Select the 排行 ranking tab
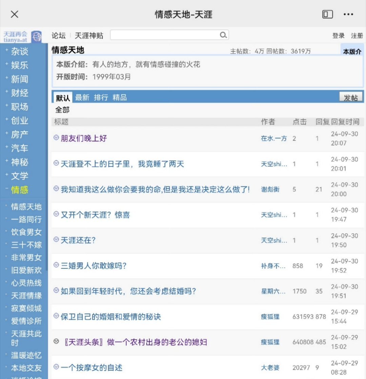Screen dimensions: 366x379 click(101, 97)
